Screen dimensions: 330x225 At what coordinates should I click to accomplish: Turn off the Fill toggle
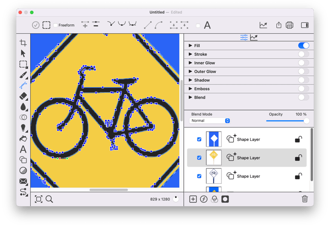click(303, 45)
